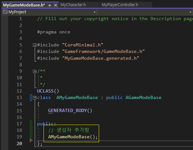Click the blue bookmark marker on line 13

pos(31,98)
